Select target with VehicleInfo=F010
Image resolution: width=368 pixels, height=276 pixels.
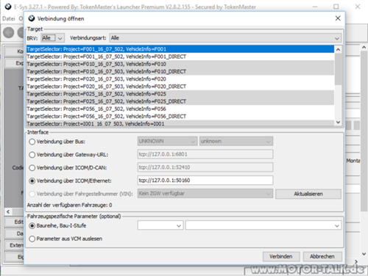click(180, 64)
